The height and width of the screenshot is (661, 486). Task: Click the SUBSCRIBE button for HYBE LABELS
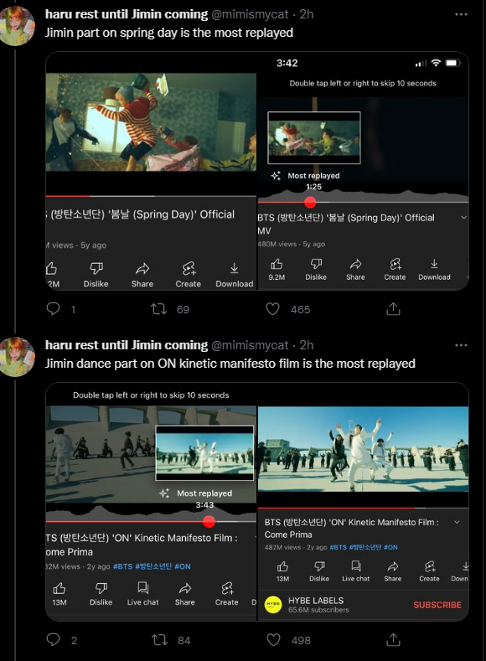click(x=437, y=605)
